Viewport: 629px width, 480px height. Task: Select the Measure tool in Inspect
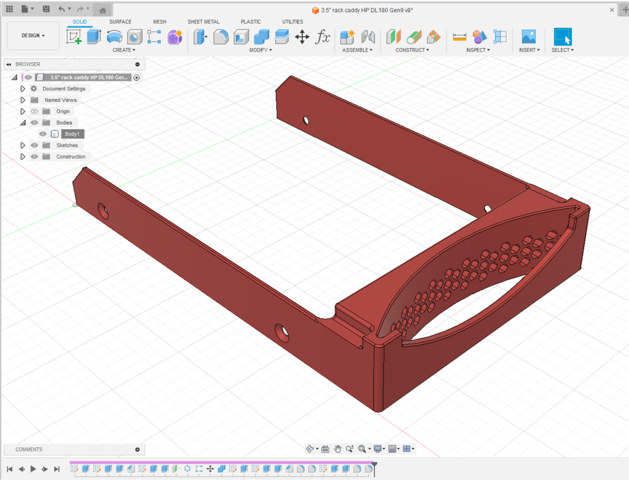pos(459,37)
